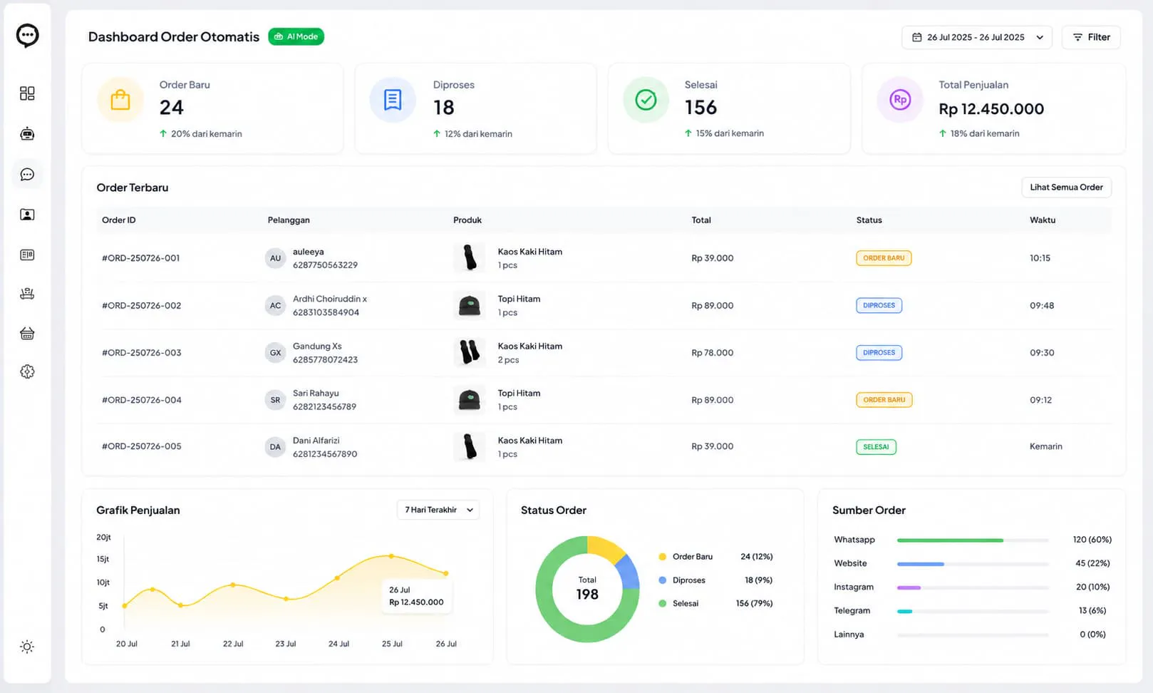Open the stacked orders icon in sidebar

27,293
